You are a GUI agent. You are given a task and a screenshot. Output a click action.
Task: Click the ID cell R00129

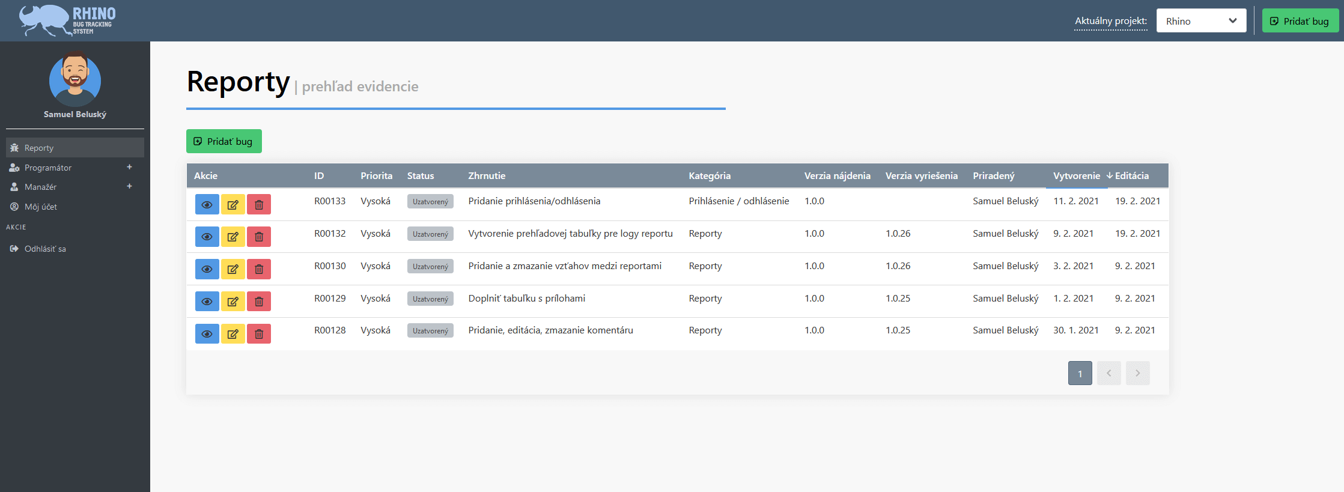(330, 298)
